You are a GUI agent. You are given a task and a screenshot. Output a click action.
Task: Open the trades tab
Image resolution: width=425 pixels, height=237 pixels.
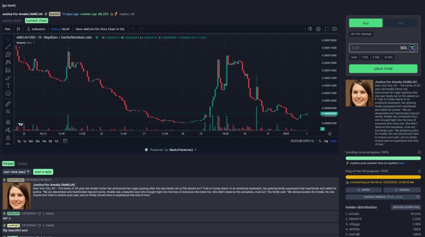tap(22, 164)
